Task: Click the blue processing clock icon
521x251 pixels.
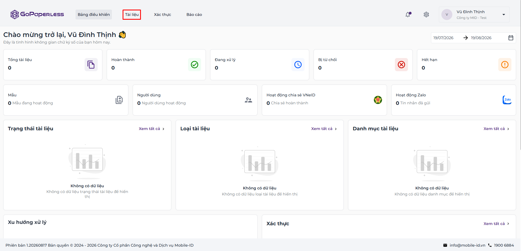Action: click(298, 65)
